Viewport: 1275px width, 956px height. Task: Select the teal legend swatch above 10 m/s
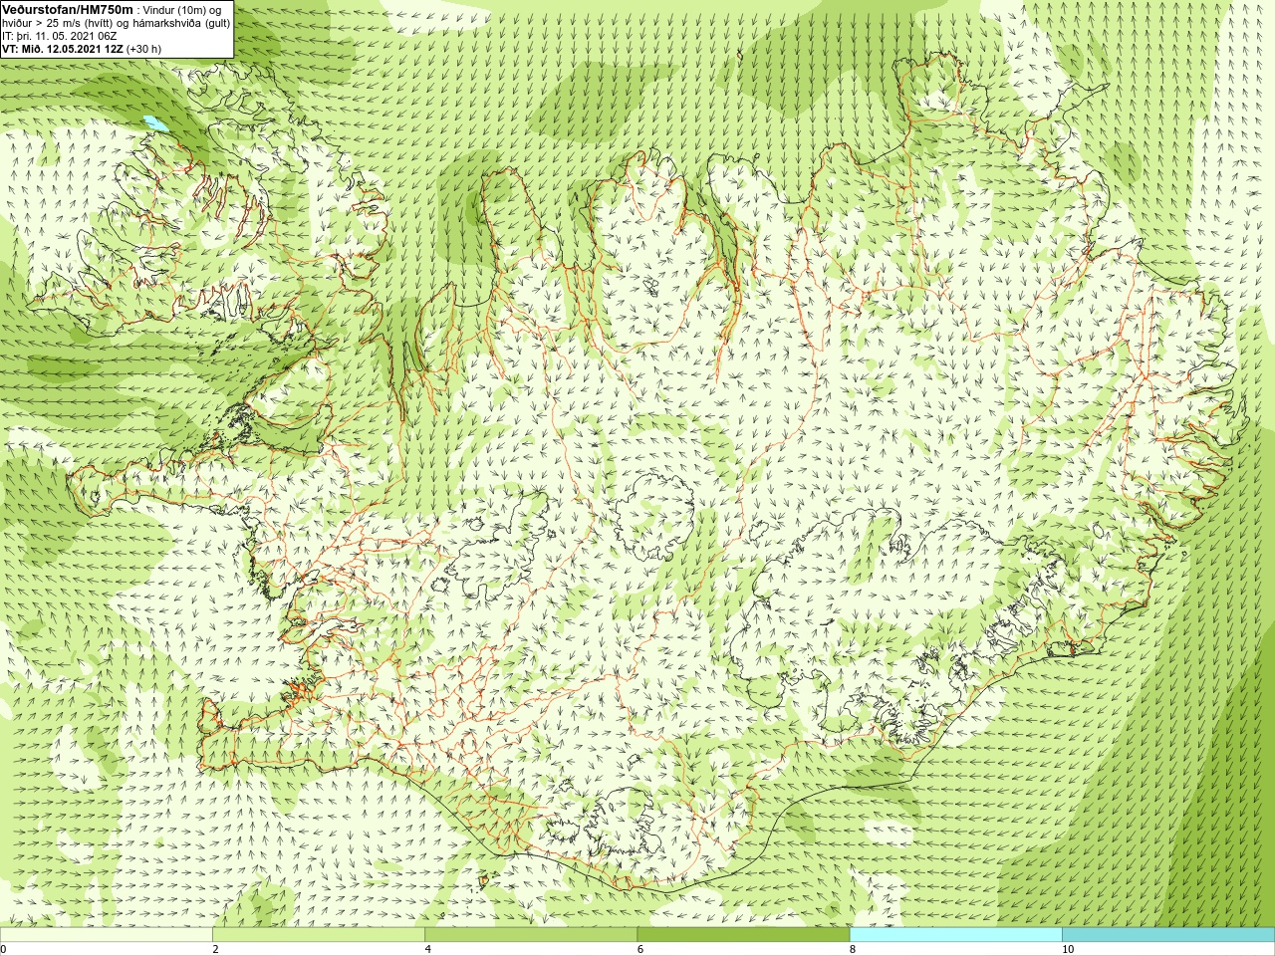1167,935
